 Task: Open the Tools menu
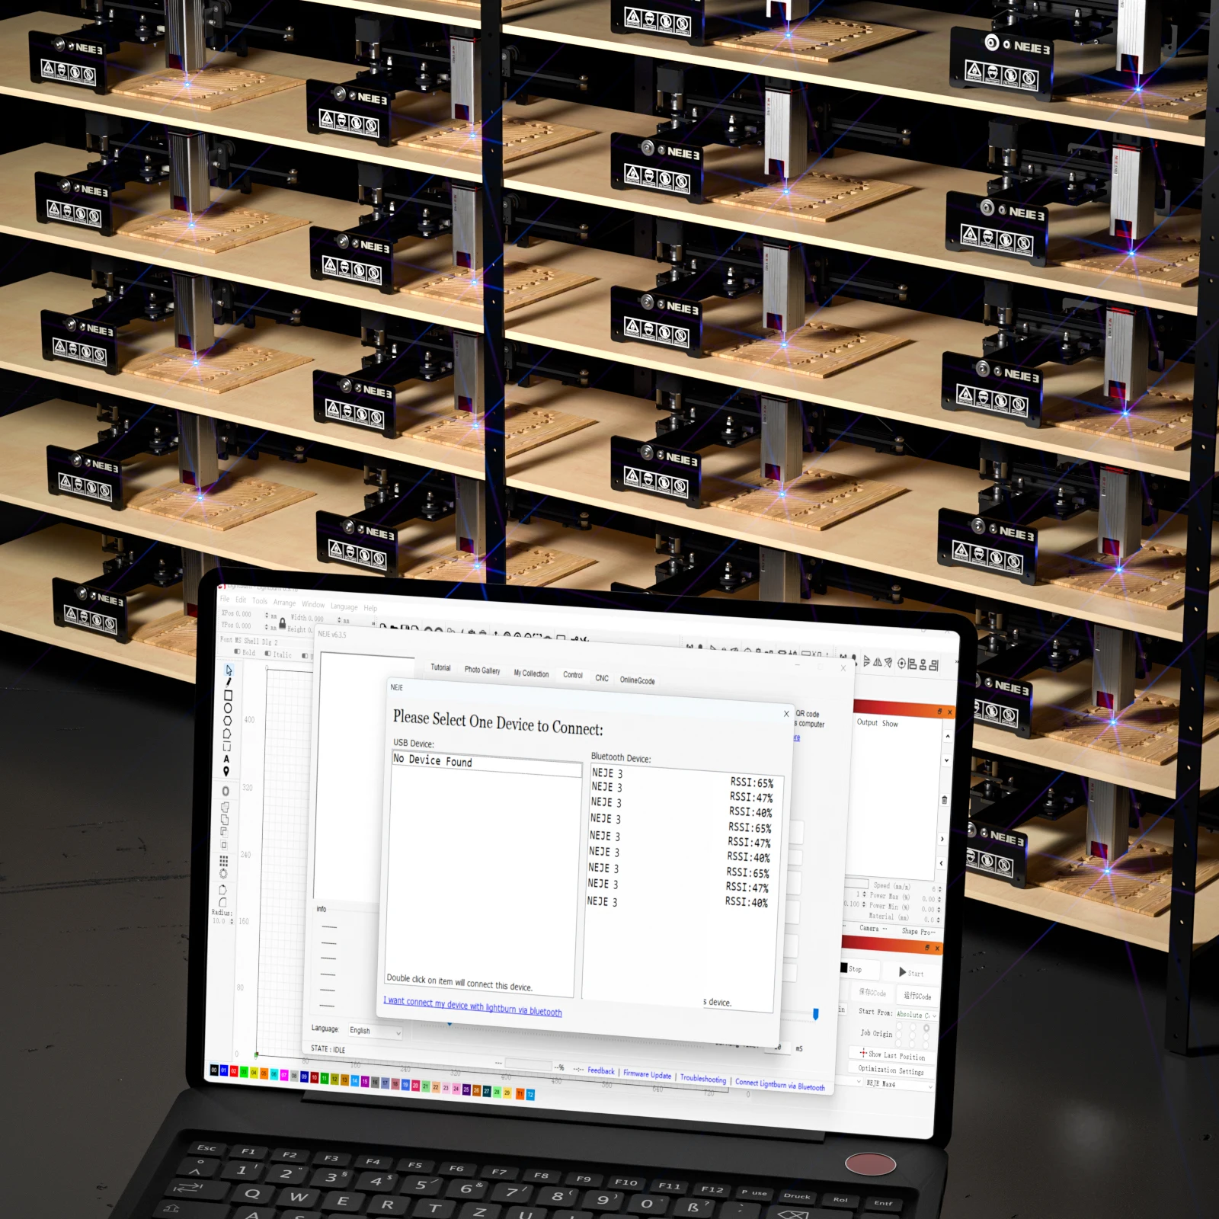(x=260, y=601)
